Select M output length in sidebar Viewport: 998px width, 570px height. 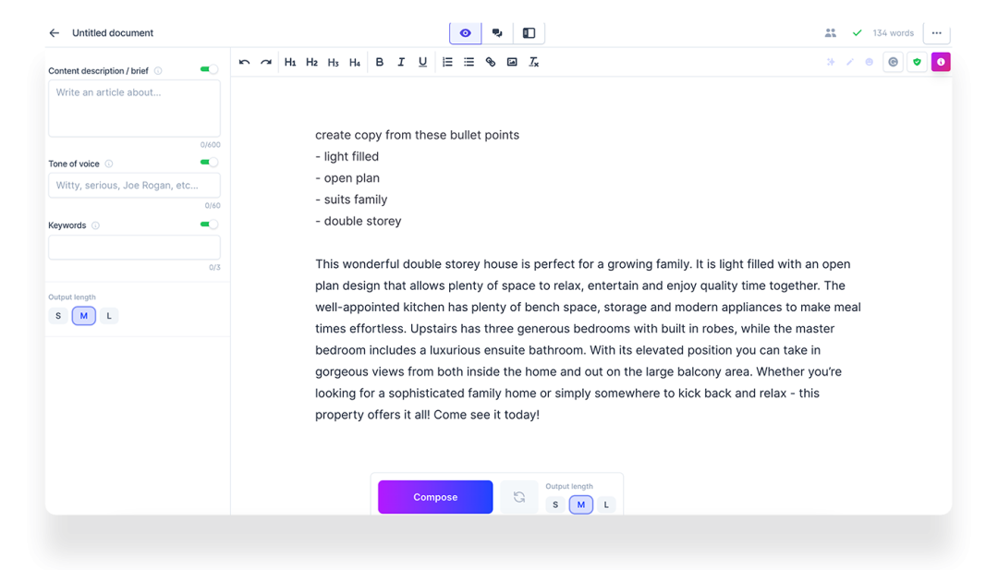click(83, 316)
